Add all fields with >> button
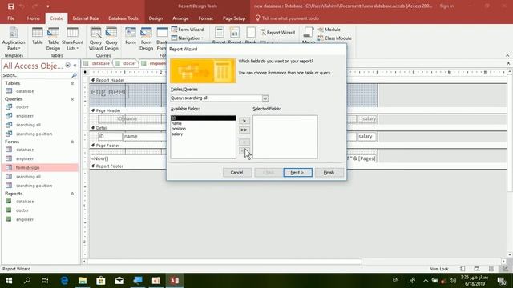 244,130
